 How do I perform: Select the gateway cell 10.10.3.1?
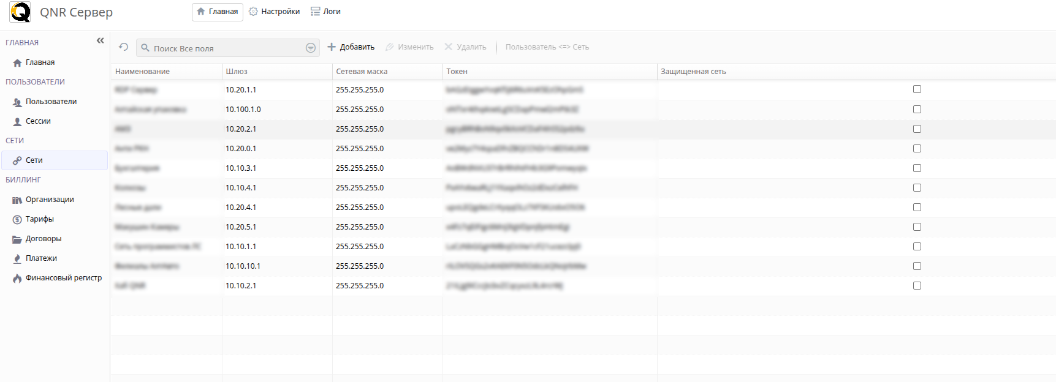click(x=277, y=168)
